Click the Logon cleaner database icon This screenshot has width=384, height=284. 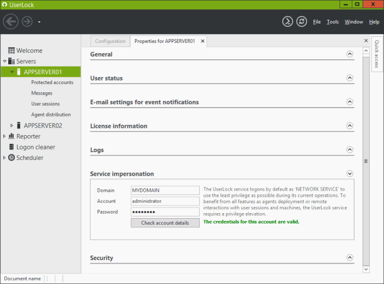click(12, 147)
